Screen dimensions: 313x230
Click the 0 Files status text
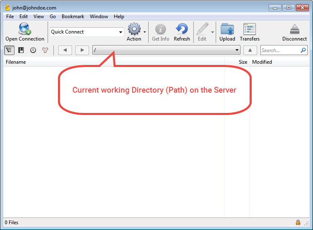click(12, 223)
